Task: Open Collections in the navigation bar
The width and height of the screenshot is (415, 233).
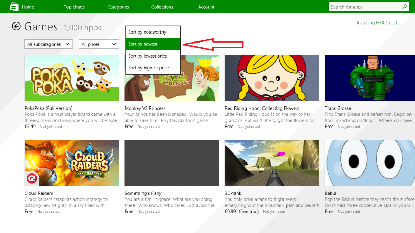Action: coord(162,7)
